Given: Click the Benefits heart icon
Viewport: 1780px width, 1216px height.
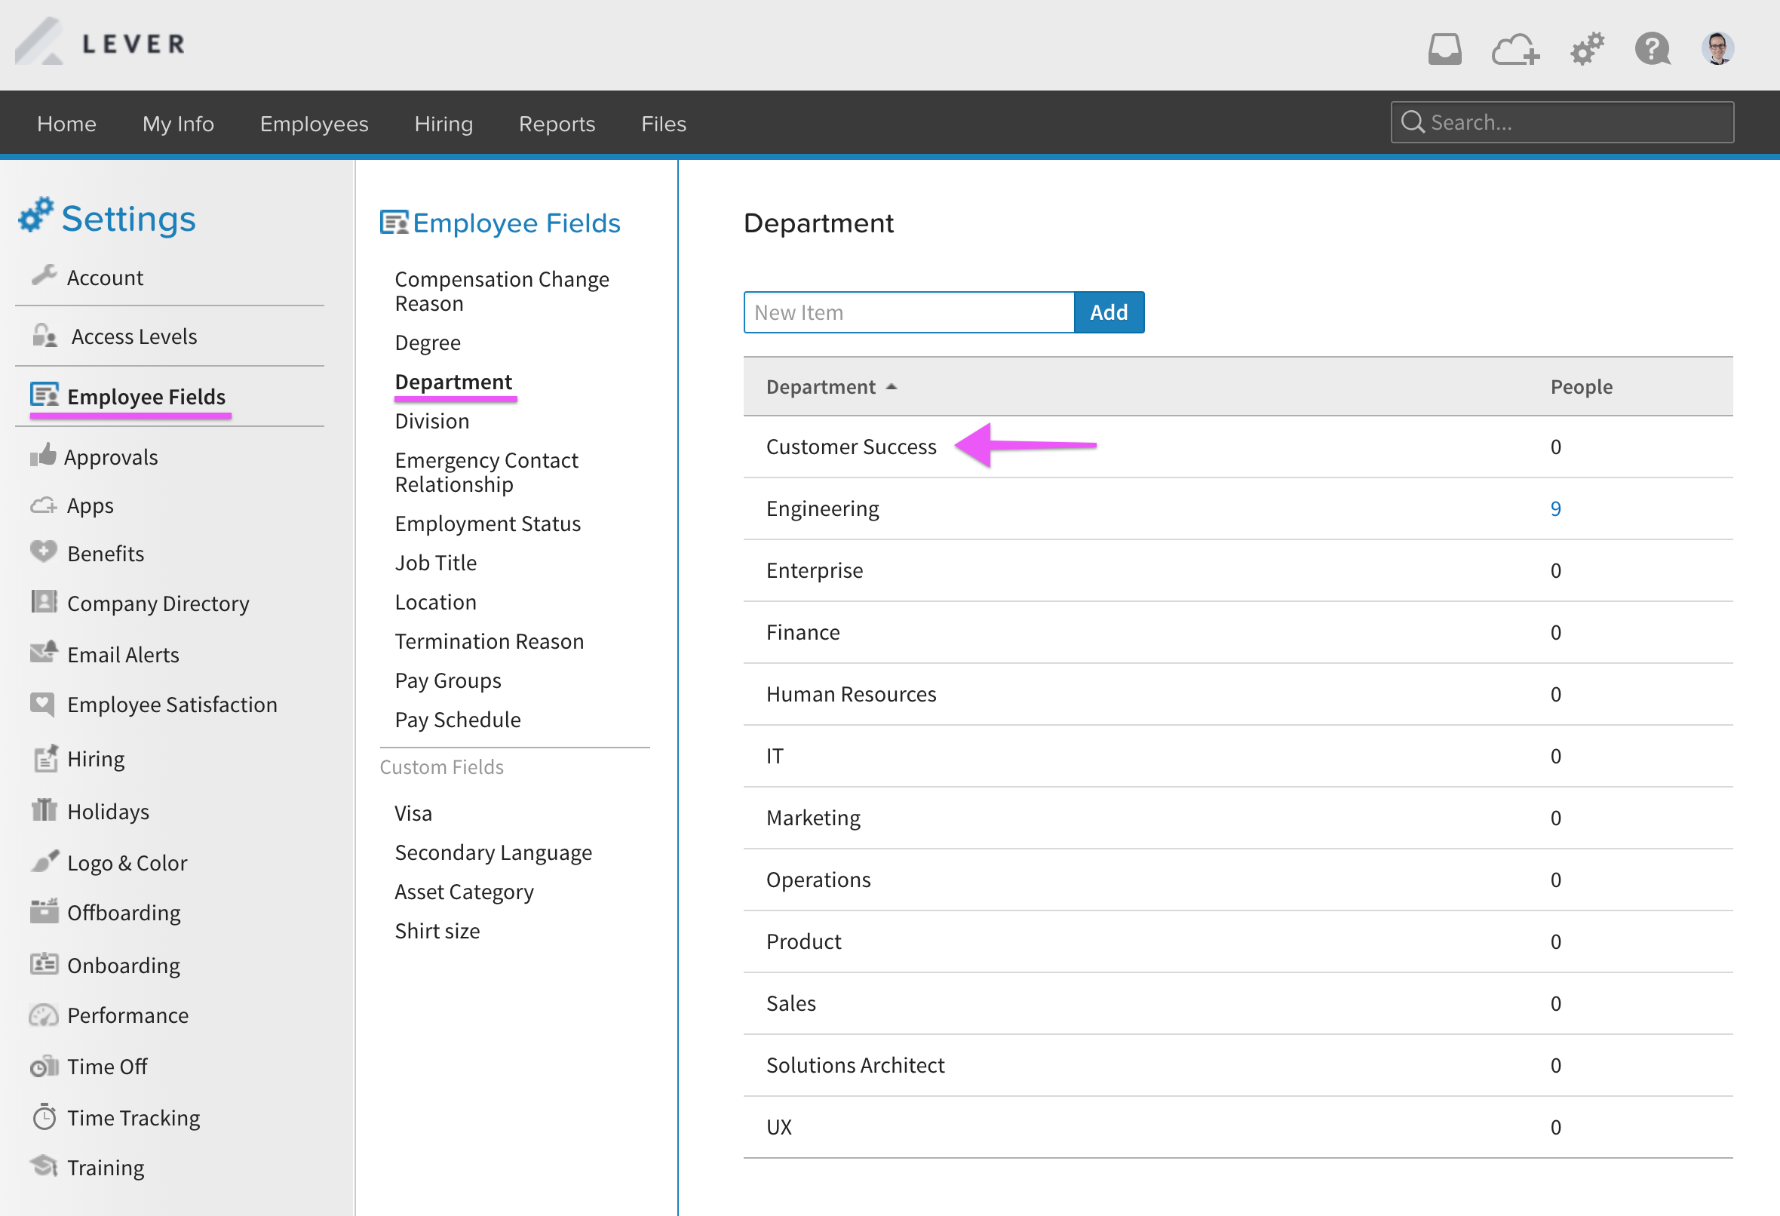Looking at the screenshot, I should tap(44, 551).
